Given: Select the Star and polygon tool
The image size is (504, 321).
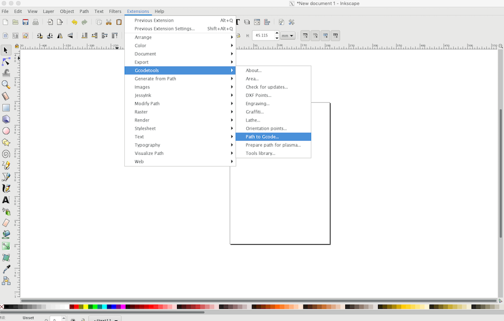Looking at the screenshot, I should [x=6, y=143].
